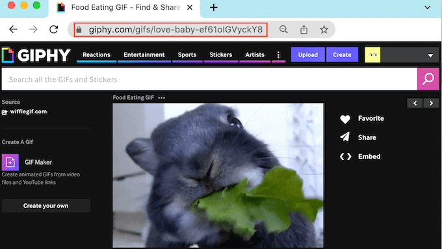Image resolution: width=442 pixels, height=249 pixels.
Task: Click the browser forward arrow
Action: [33, 29]
